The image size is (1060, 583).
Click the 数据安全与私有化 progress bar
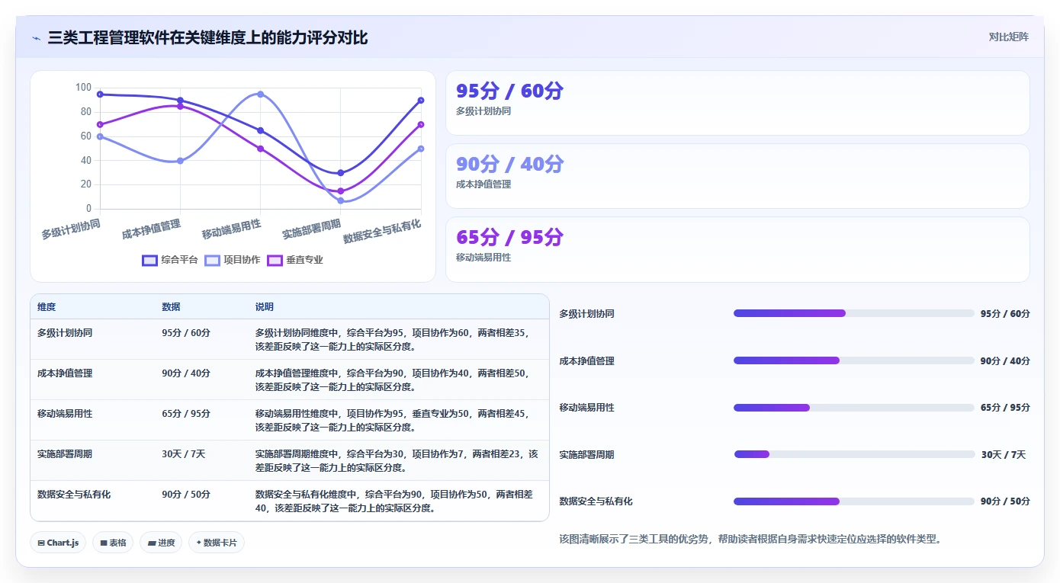pyautogui.click(x=853, y=501)
